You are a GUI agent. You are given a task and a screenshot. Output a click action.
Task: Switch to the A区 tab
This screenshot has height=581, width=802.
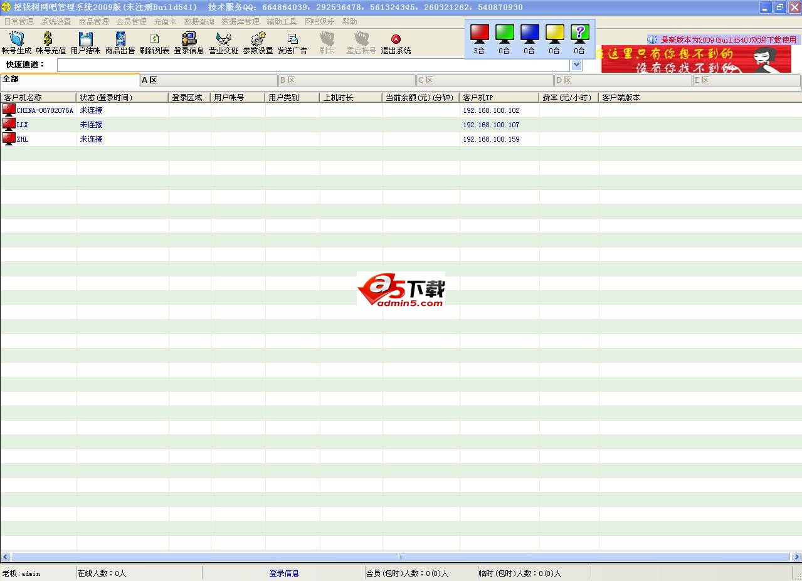coord(208,80)
